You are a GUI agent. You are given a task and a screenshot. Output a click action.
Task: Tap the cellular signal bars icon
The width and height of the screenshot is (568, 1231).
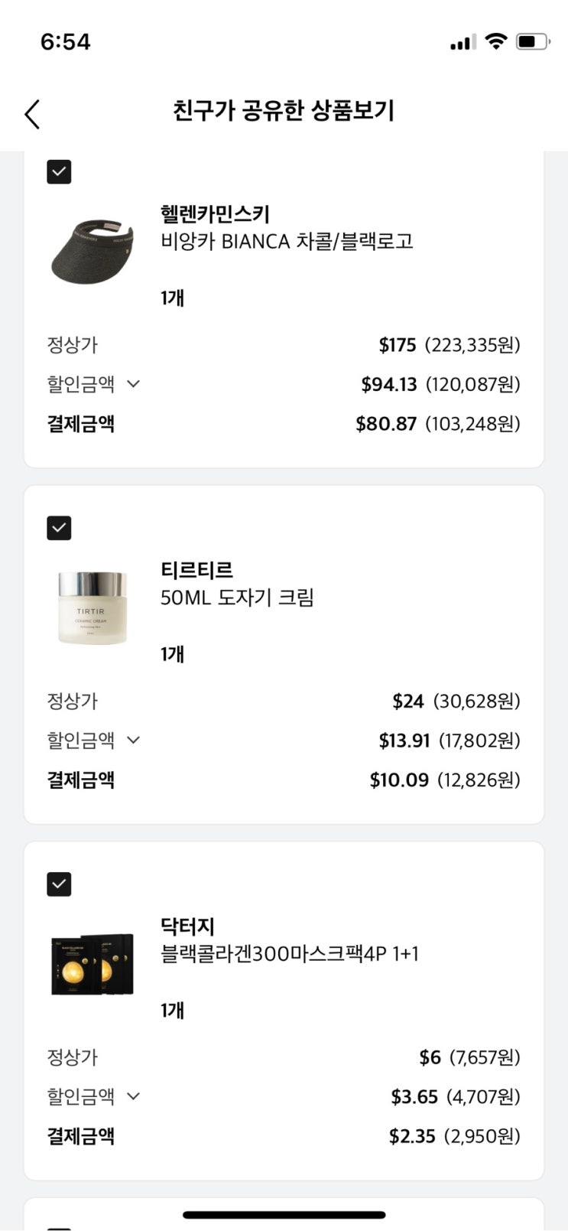click(x=463, y=42)
